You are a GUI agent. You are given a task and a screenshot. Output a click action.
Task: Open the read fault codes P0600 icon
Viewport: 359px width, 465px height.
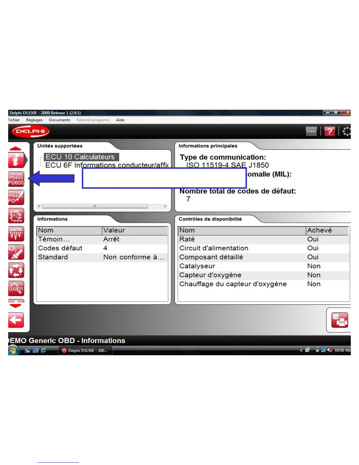tap(16, 179)
